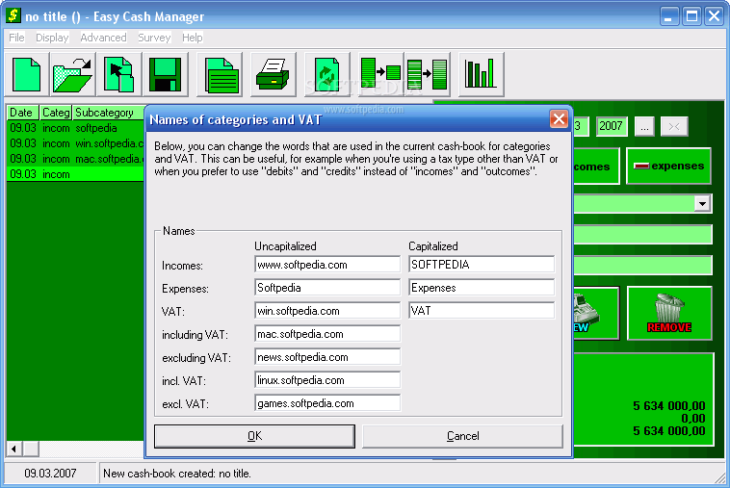Click the lined document report icon
The image size is (730, 488).
(220, 74)
